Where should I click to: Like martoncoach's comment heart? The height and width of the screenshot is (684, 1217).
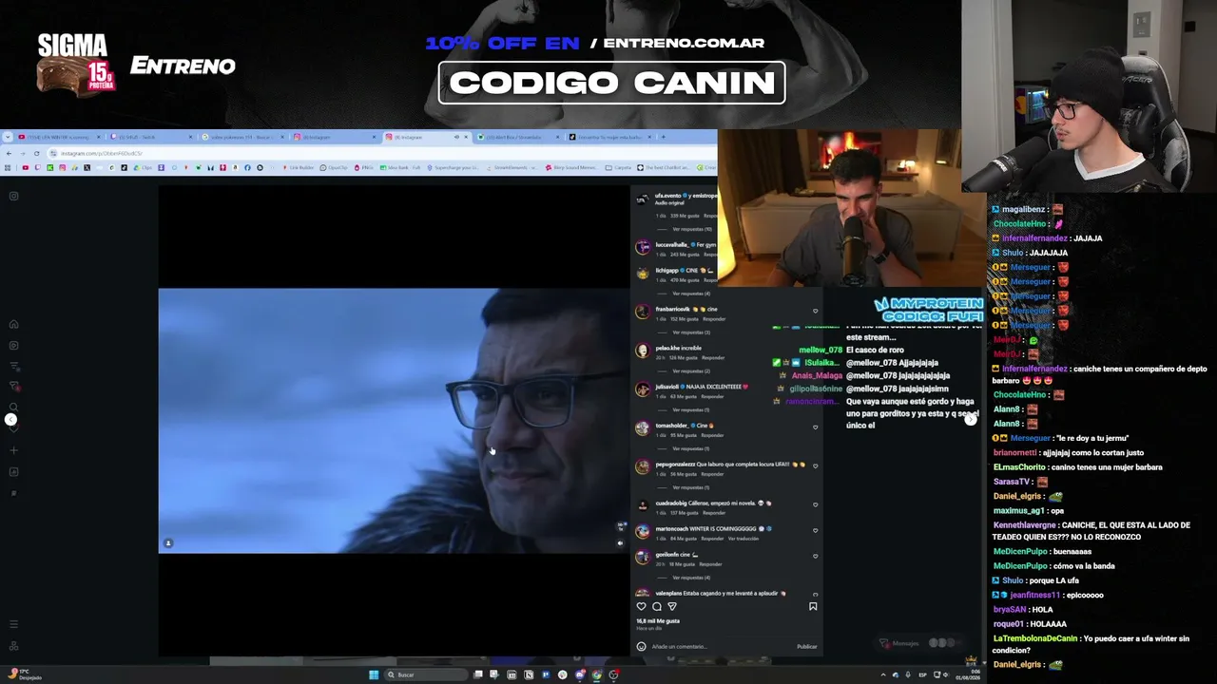815,530
